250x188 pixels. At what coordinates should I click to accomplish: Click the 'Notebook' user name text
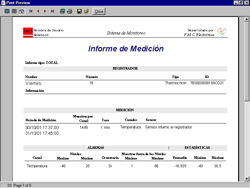[x=41, y=35]
